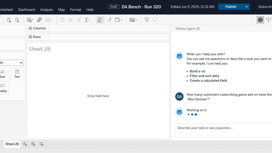Click the New Data Source icon
This screenshot has height=153, width=272.
click(x=9, y=20)
